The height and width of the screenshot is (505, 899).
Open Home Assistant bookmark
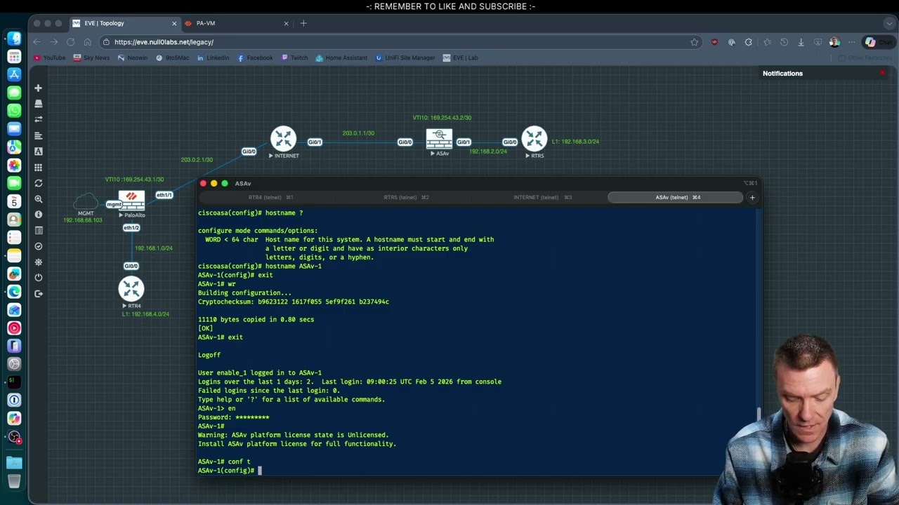click(342, 58)
